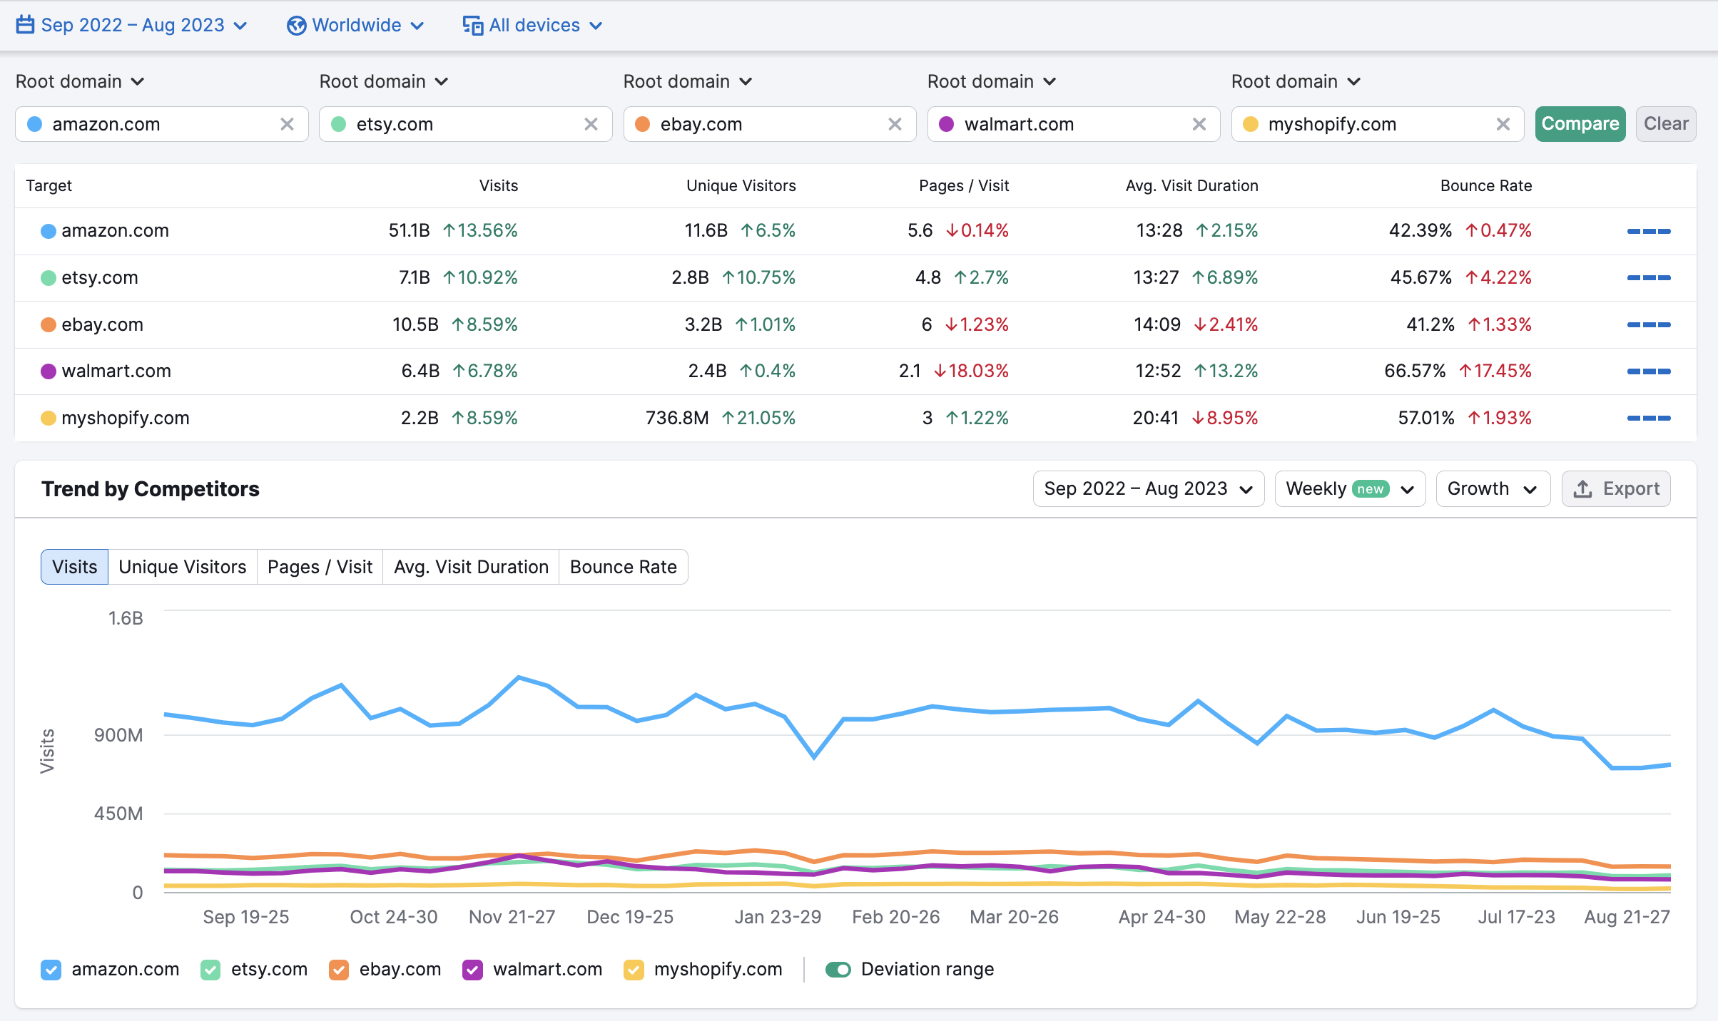1718x1021 pixels.
Task: Remove walmart.com with its X icon
Action: coord(1199,124)
